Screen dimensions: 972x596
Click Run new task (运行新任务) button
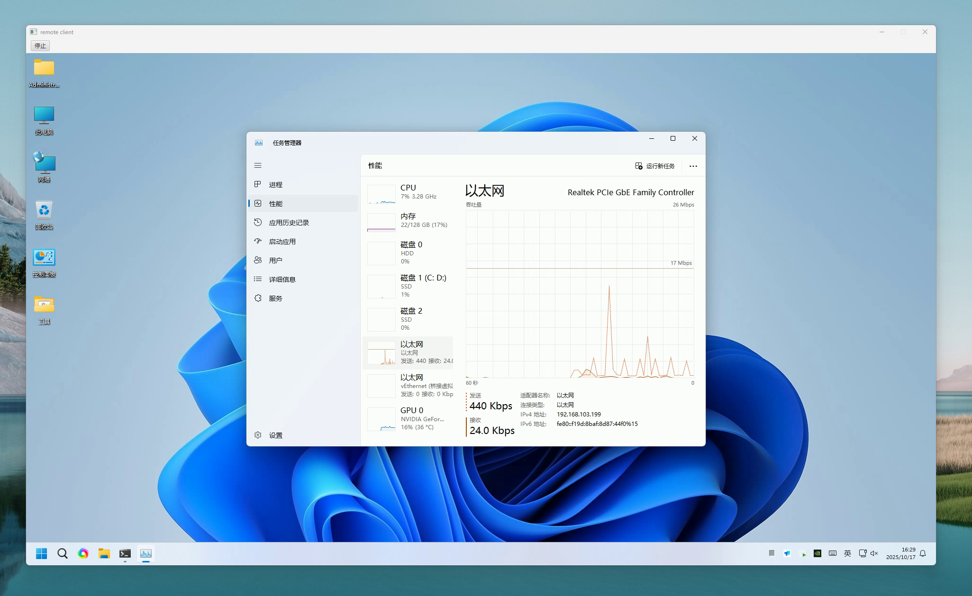point(655,166)
